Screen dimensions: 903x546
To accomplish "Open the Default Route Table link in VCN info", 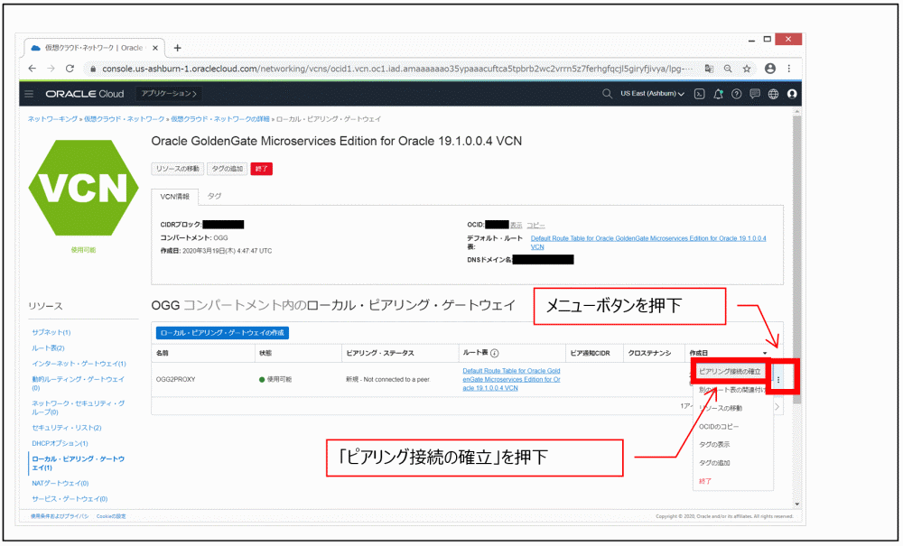I will 647,242.
